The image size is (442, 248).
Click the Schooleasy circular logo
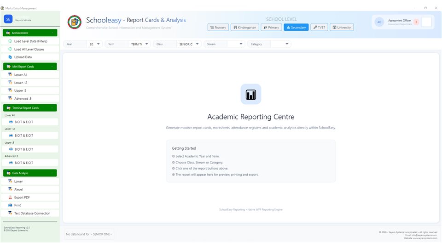point(75,22)
